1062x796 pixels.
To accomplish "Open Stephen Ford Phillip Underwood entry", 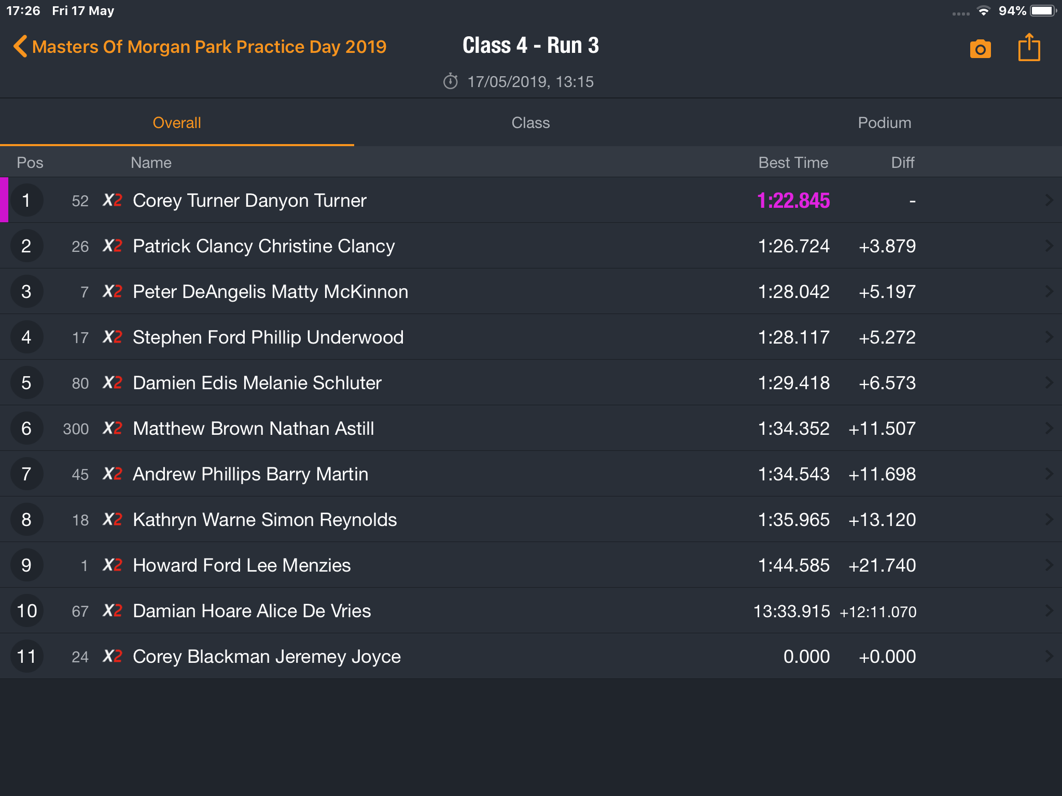I will coord(531,337).
